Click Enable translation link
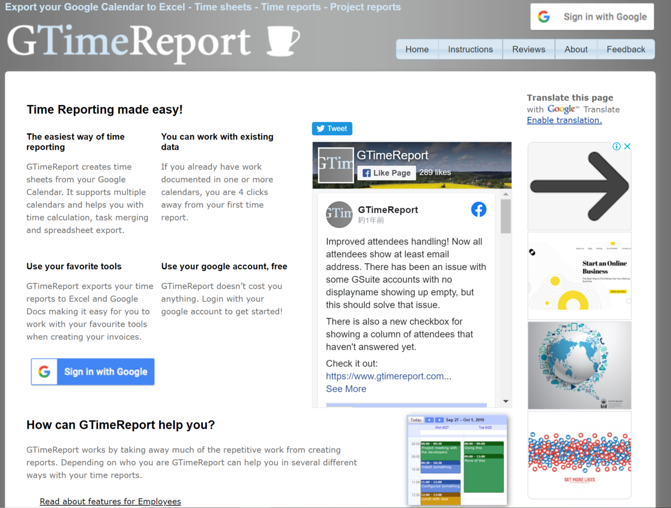 564,120
